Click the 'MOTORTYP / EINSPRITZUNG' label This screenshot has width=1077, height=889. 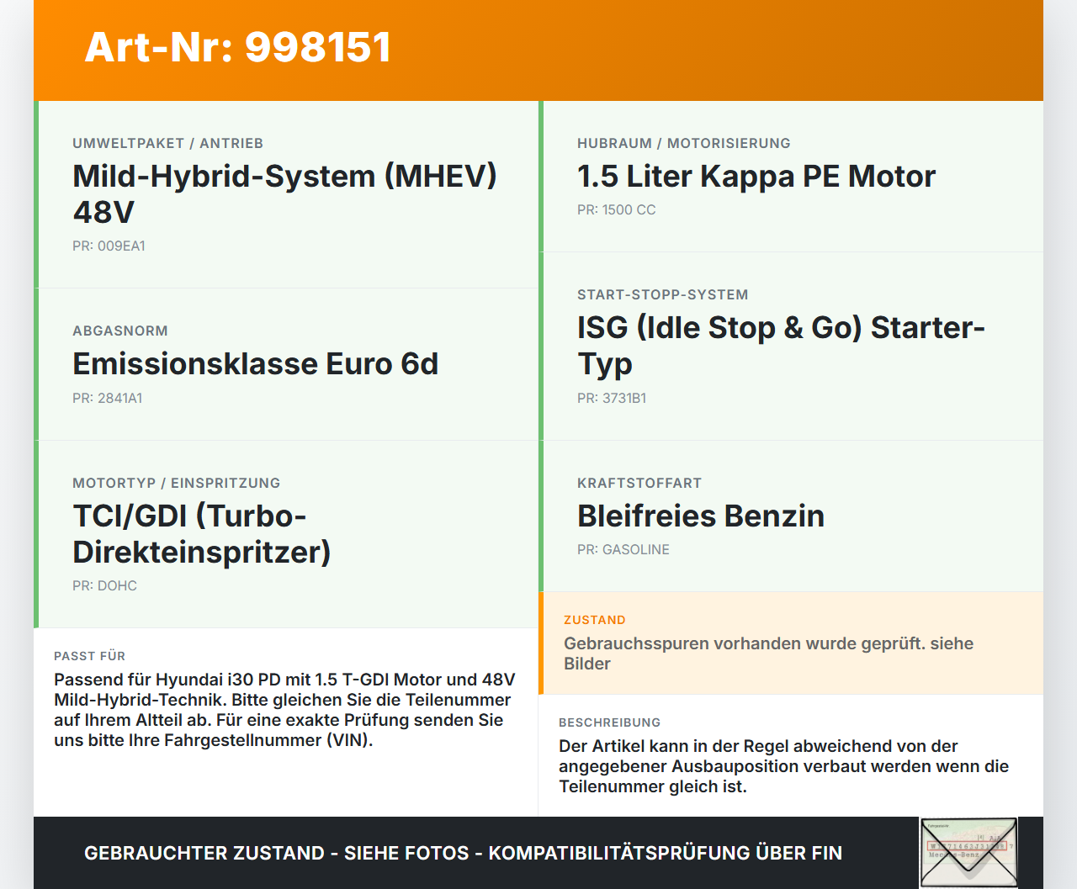click(176, 483)
